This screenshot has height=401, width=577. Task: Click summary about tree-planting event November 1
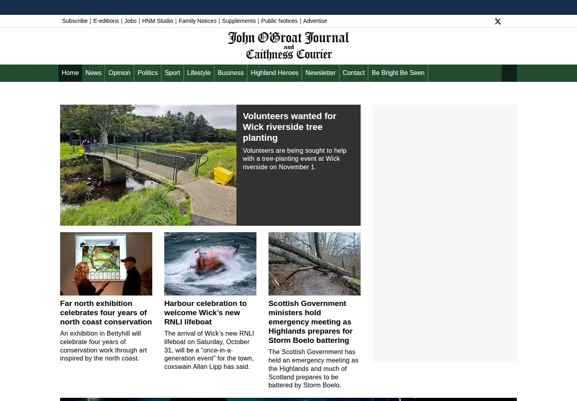(295, 159)
